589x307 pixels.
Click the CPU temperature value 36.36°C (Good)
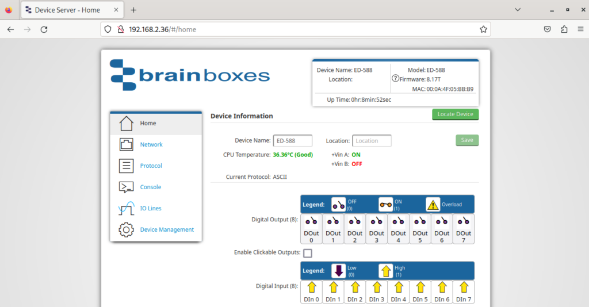pos(293,155)
